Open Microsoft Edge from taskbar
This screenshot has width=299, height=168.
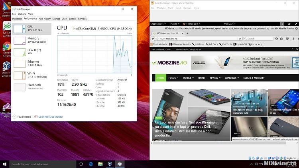[x=91, y=164]
